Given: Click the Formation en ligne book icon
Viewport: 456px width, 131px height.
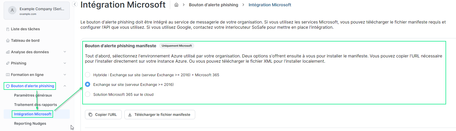Looking at the screenshot, I should pos(8,75).
